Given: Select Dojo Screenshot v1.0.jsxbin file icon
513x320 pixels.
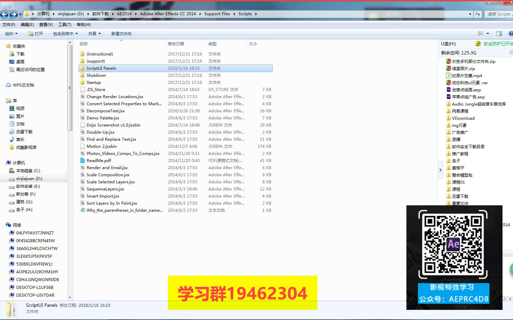Looking at the screenshot, I should coord(82,125).
